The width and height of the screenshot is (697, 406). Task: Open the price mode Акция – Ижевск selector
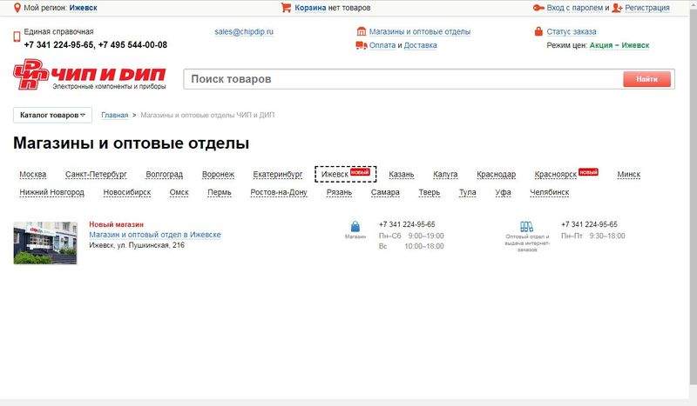(619, 45)
